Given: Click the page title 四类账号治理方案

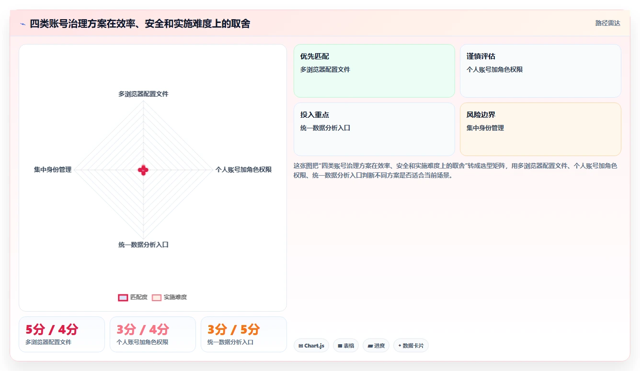Looking at the screenshot, I should click(140, 23).
